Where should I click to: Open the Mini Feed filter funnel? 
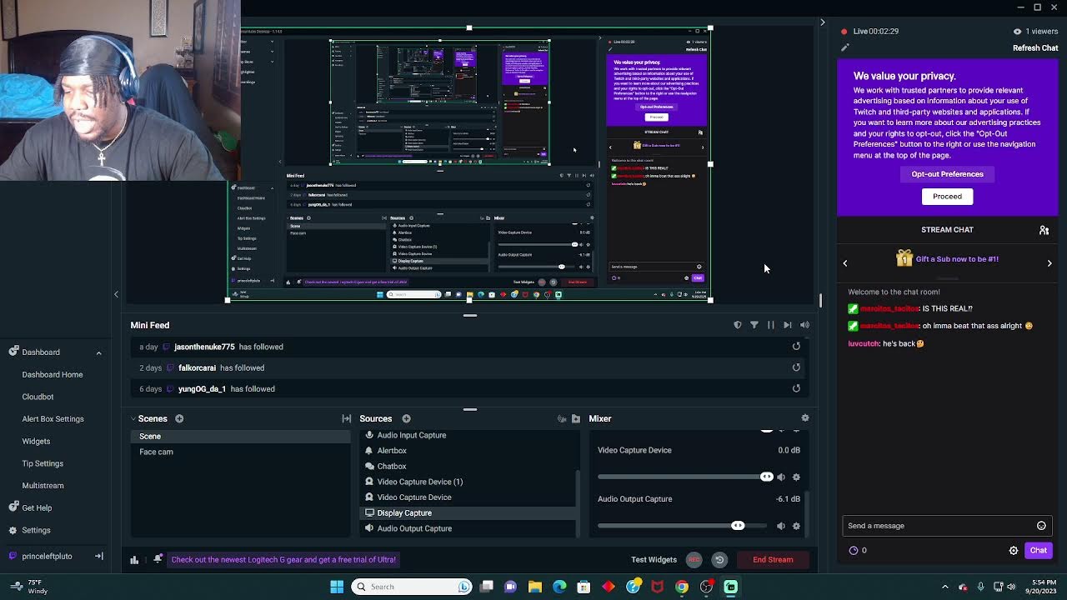tap(754, 325)
